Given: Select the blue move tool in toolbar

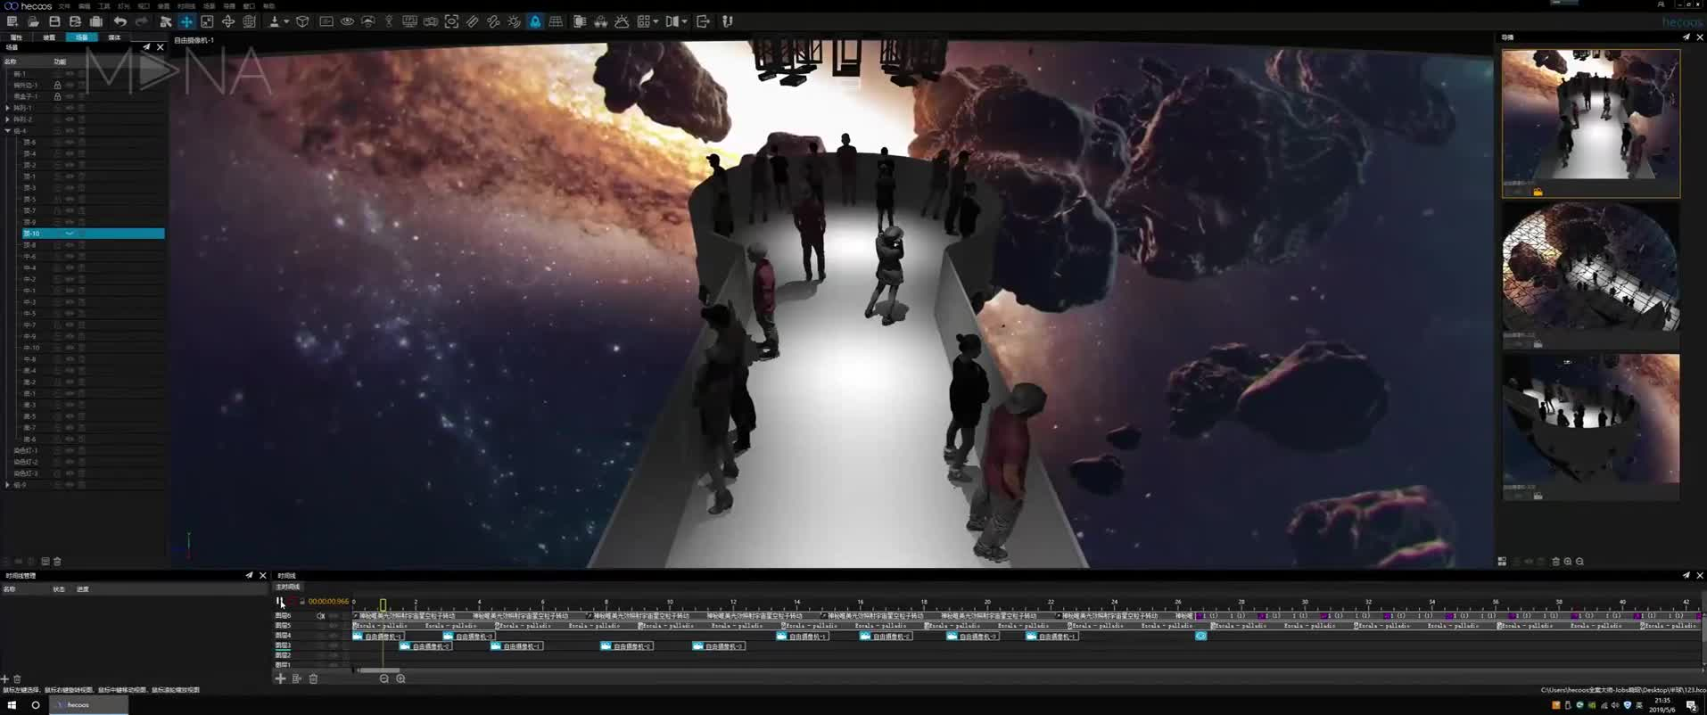Looking at the screenshot, I should 186,21.
